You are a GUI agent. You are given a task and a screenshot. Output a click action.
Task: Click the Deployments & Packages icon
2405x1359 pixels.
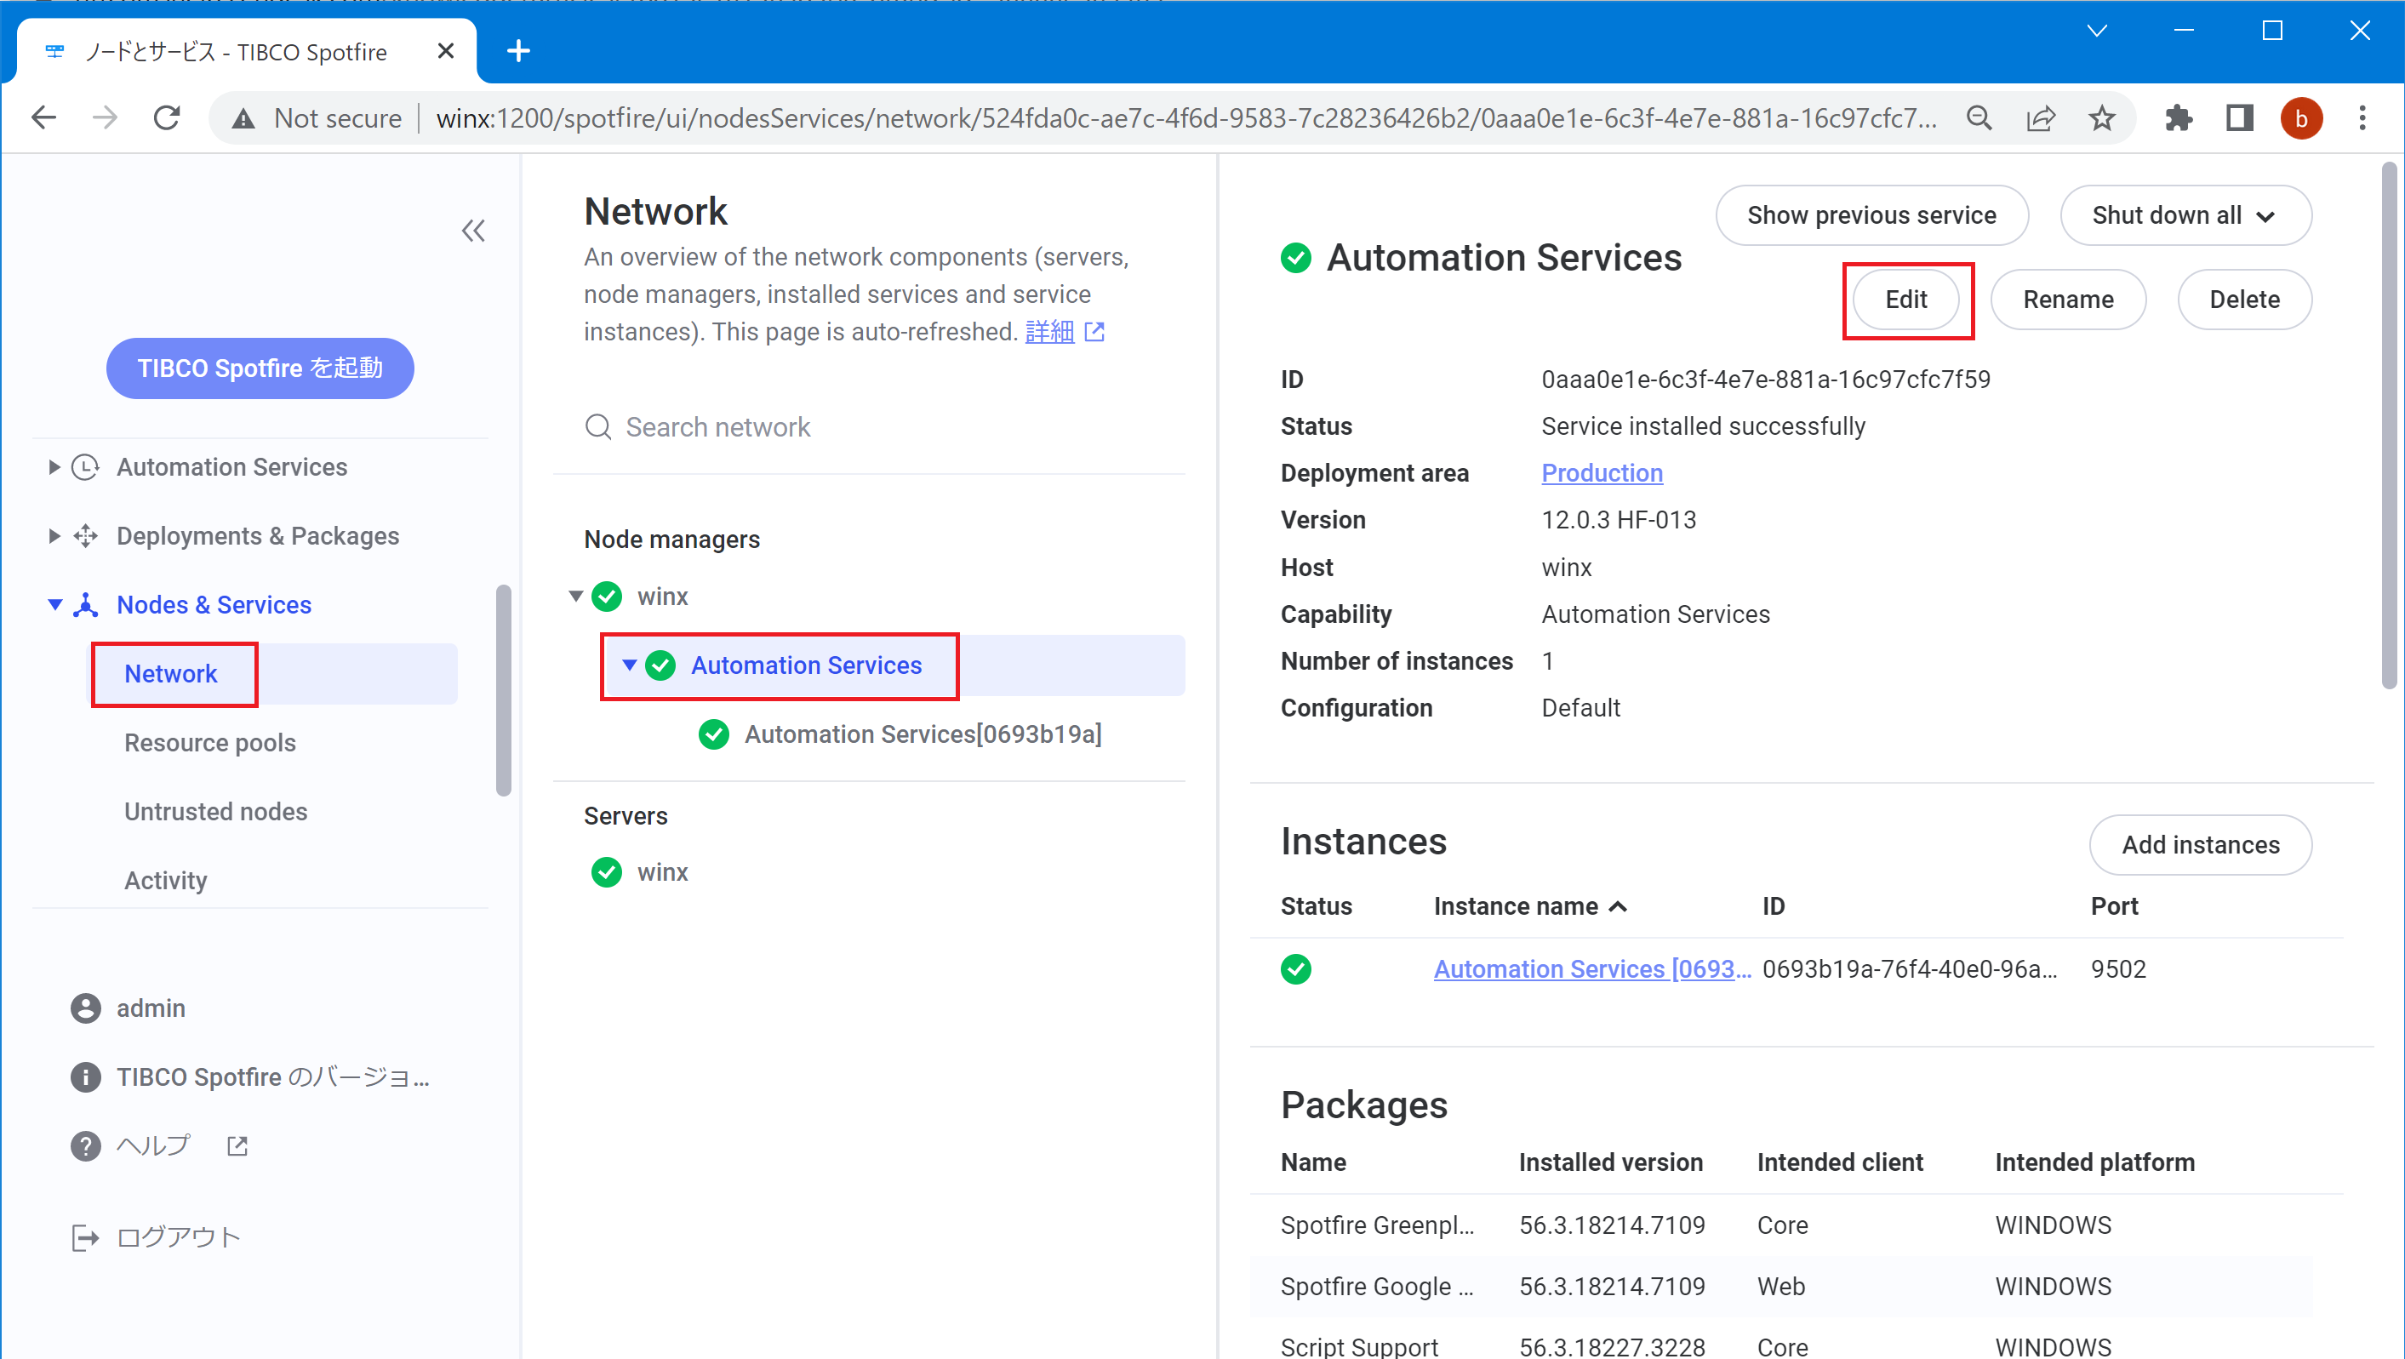click(x=86, y=536)
